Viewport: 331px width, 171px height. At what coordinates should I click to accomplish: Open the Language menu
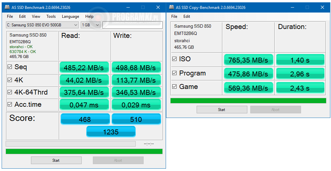(x=70, y=16)
